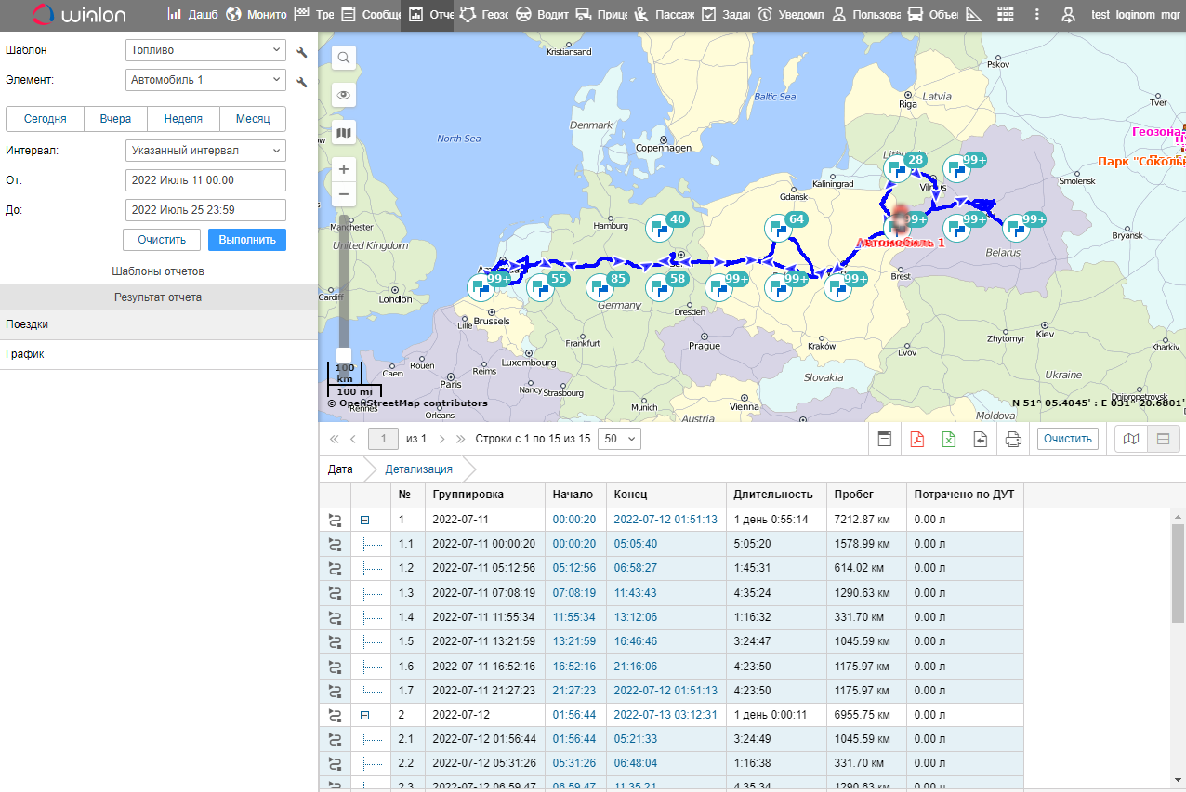Go to next page of report results
The image size is (1186, 792).
pyautogui.click(x=442, y=439)
